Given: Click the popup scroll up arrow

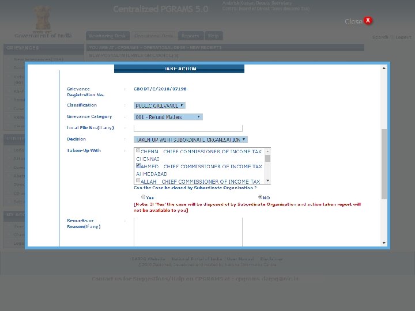Looking at the screenshot, I should 384,68.
